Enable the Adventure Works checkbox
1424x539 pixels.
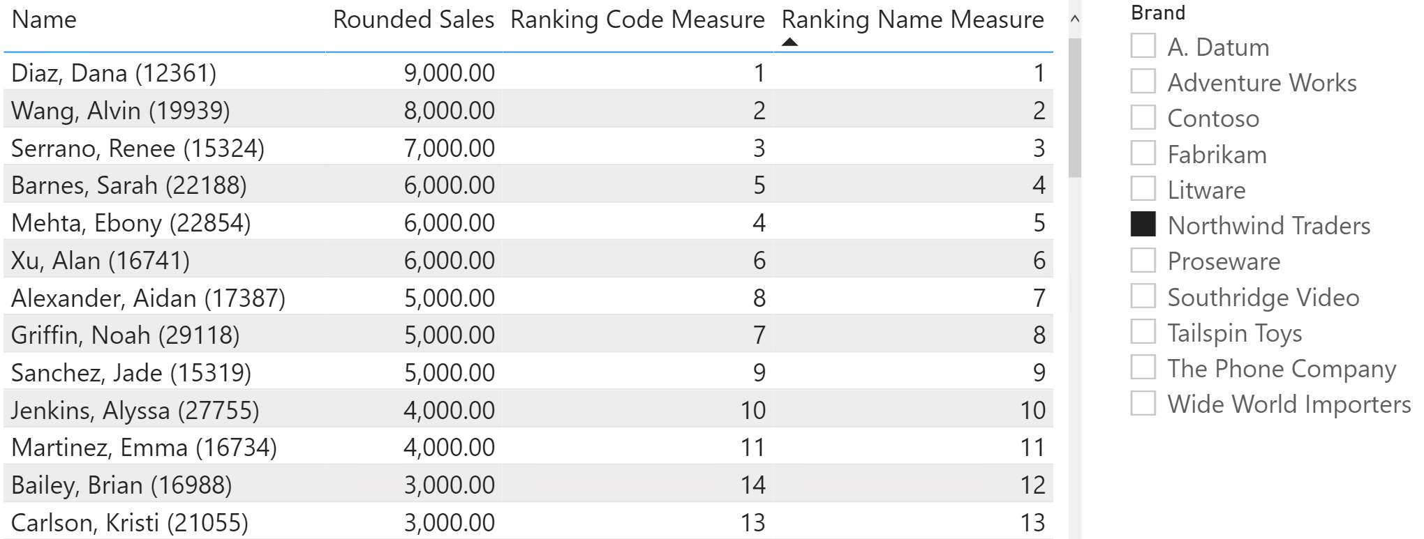click(1143, 82)
